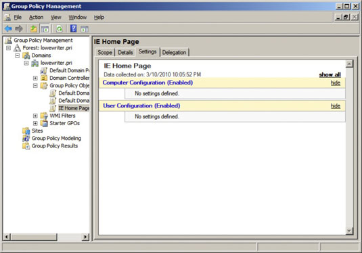Toggle the Show/Hide Console Tree icon
The image size is (362, 253).
pos(45,29)
